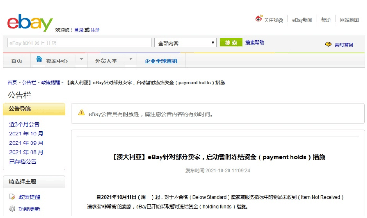This screenshot has height=218, width=367.
Task: Click the 发布时间 2021-10-20 timestamp text
Action: (218, 171)
